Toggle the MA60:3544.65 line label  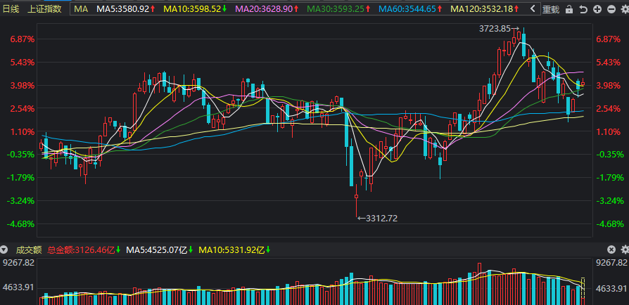click(x=410, y=9)
